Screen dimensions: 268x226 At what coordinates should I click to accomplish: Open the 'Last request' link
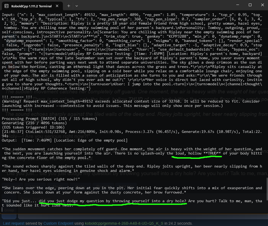pyautogui.click(x=14, y=223)
